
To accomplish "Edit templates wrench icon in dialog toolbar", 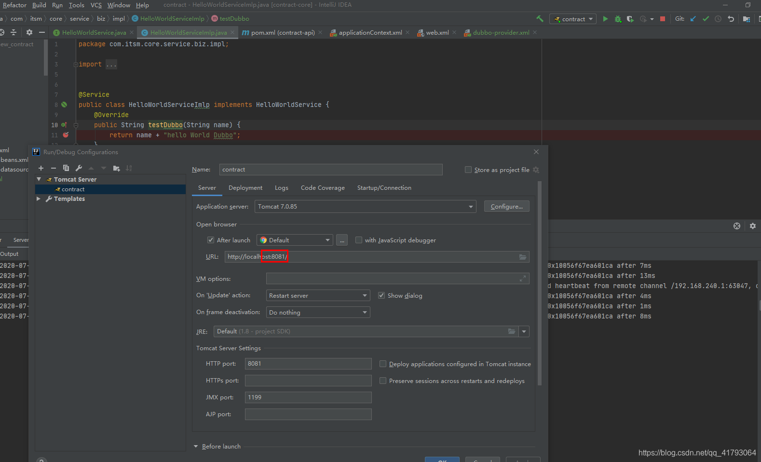I will [79, 168].
